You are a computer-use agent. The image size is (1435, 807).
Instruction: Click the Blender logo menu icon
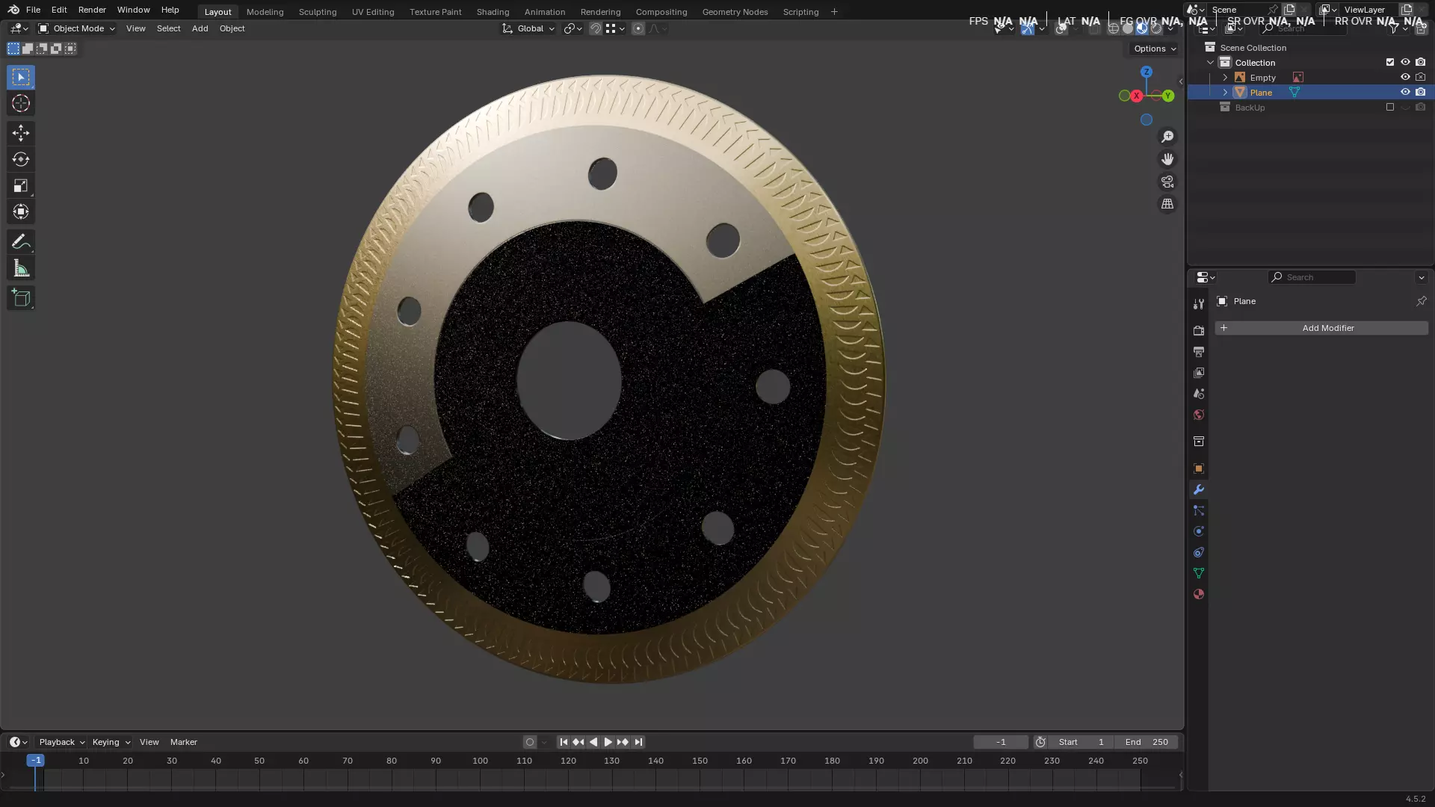(x=13, y=10)
